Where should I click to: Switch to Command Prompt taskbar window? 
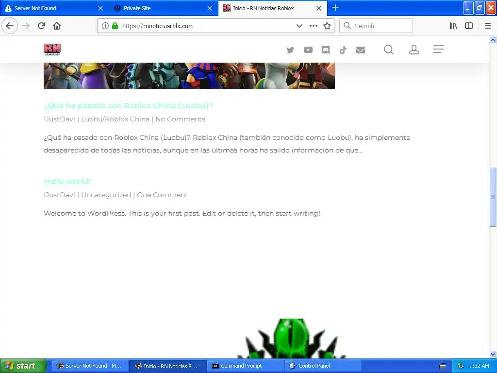pyautogui.click(x=245, y=366)
